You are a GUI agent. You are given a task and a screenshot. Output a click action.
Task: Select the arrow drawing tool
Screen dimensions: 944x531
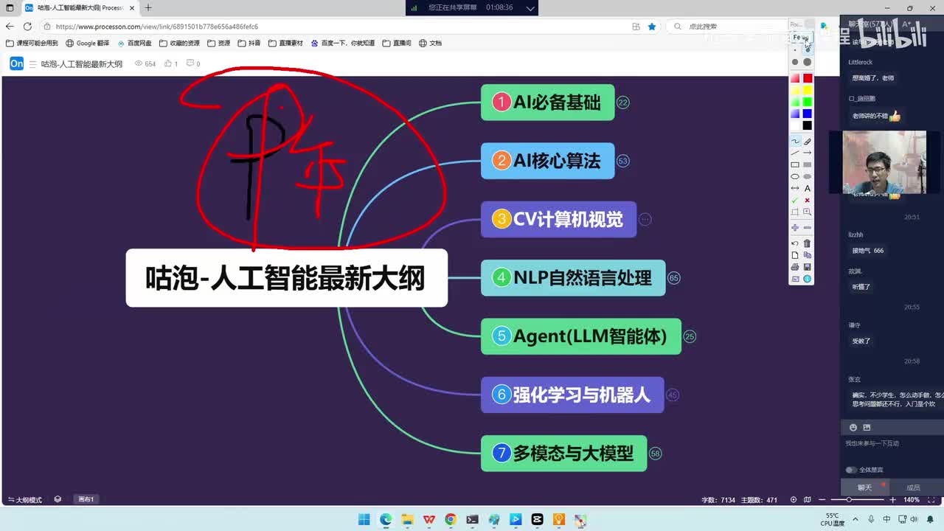pos(808,153)
